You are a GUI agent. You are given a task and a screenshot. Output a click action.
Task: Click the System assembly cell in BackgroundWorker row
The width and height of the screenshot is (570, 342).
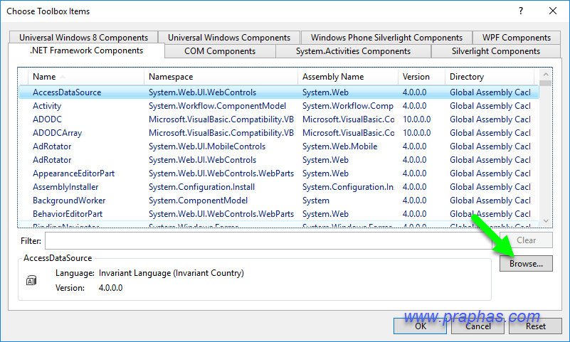(x=316, y=201)
